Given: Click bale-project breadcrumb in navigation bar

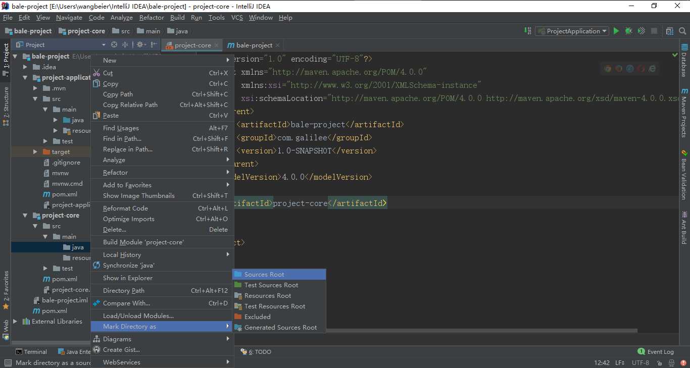Looking at the screenshot, I should click(28, 31).
